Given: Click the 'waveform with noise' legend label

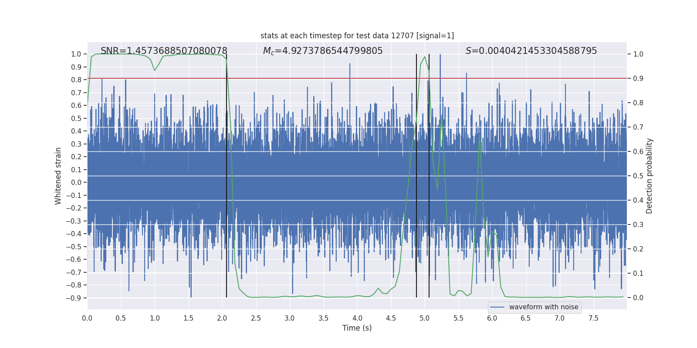Looking at the screenshot, I should point(543,307).
